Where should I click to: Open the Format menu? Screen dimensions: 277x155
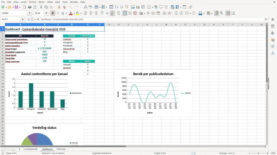32,2
